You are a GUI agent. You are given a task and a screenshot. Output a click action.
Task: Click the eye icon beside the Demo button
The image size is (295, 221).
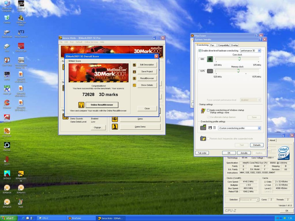115,119
